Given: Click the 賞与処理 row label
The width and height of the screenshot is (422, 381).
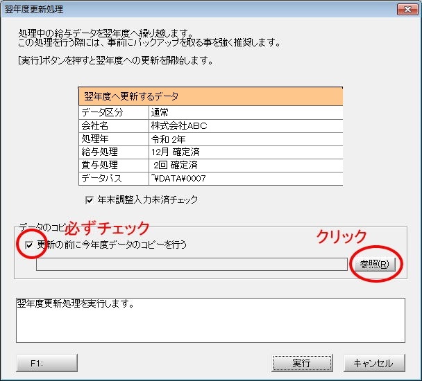Looking at the screenshot, I should coord(114,166).
